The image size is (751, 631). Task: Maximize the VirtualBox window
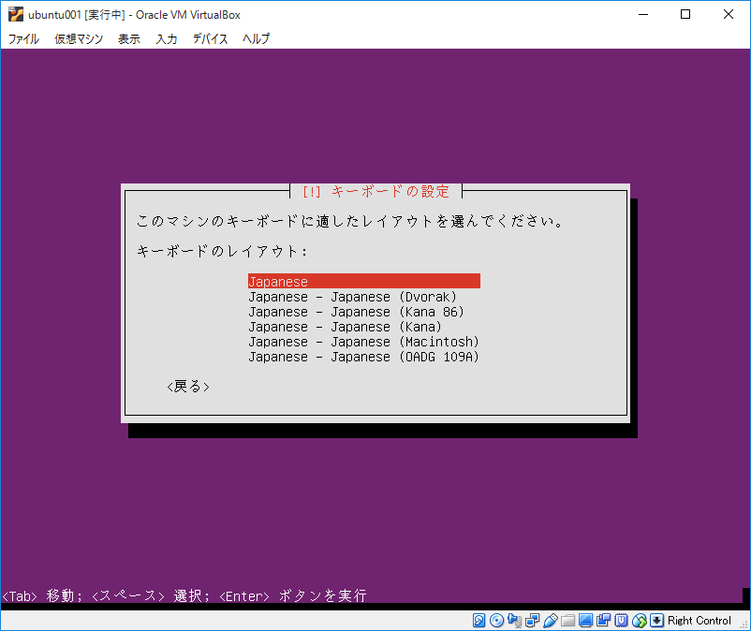pyautogui.click(x=685, y=14)
